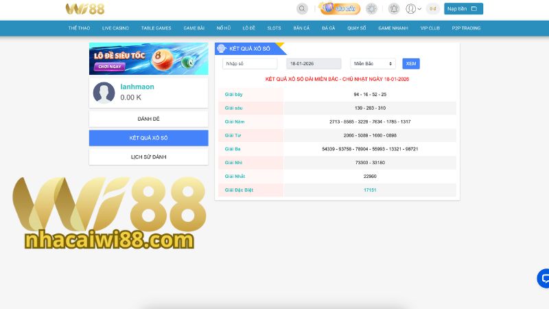Toggle the sun theme icon
This screenshot has height=309, width=549.
(371, 8)
